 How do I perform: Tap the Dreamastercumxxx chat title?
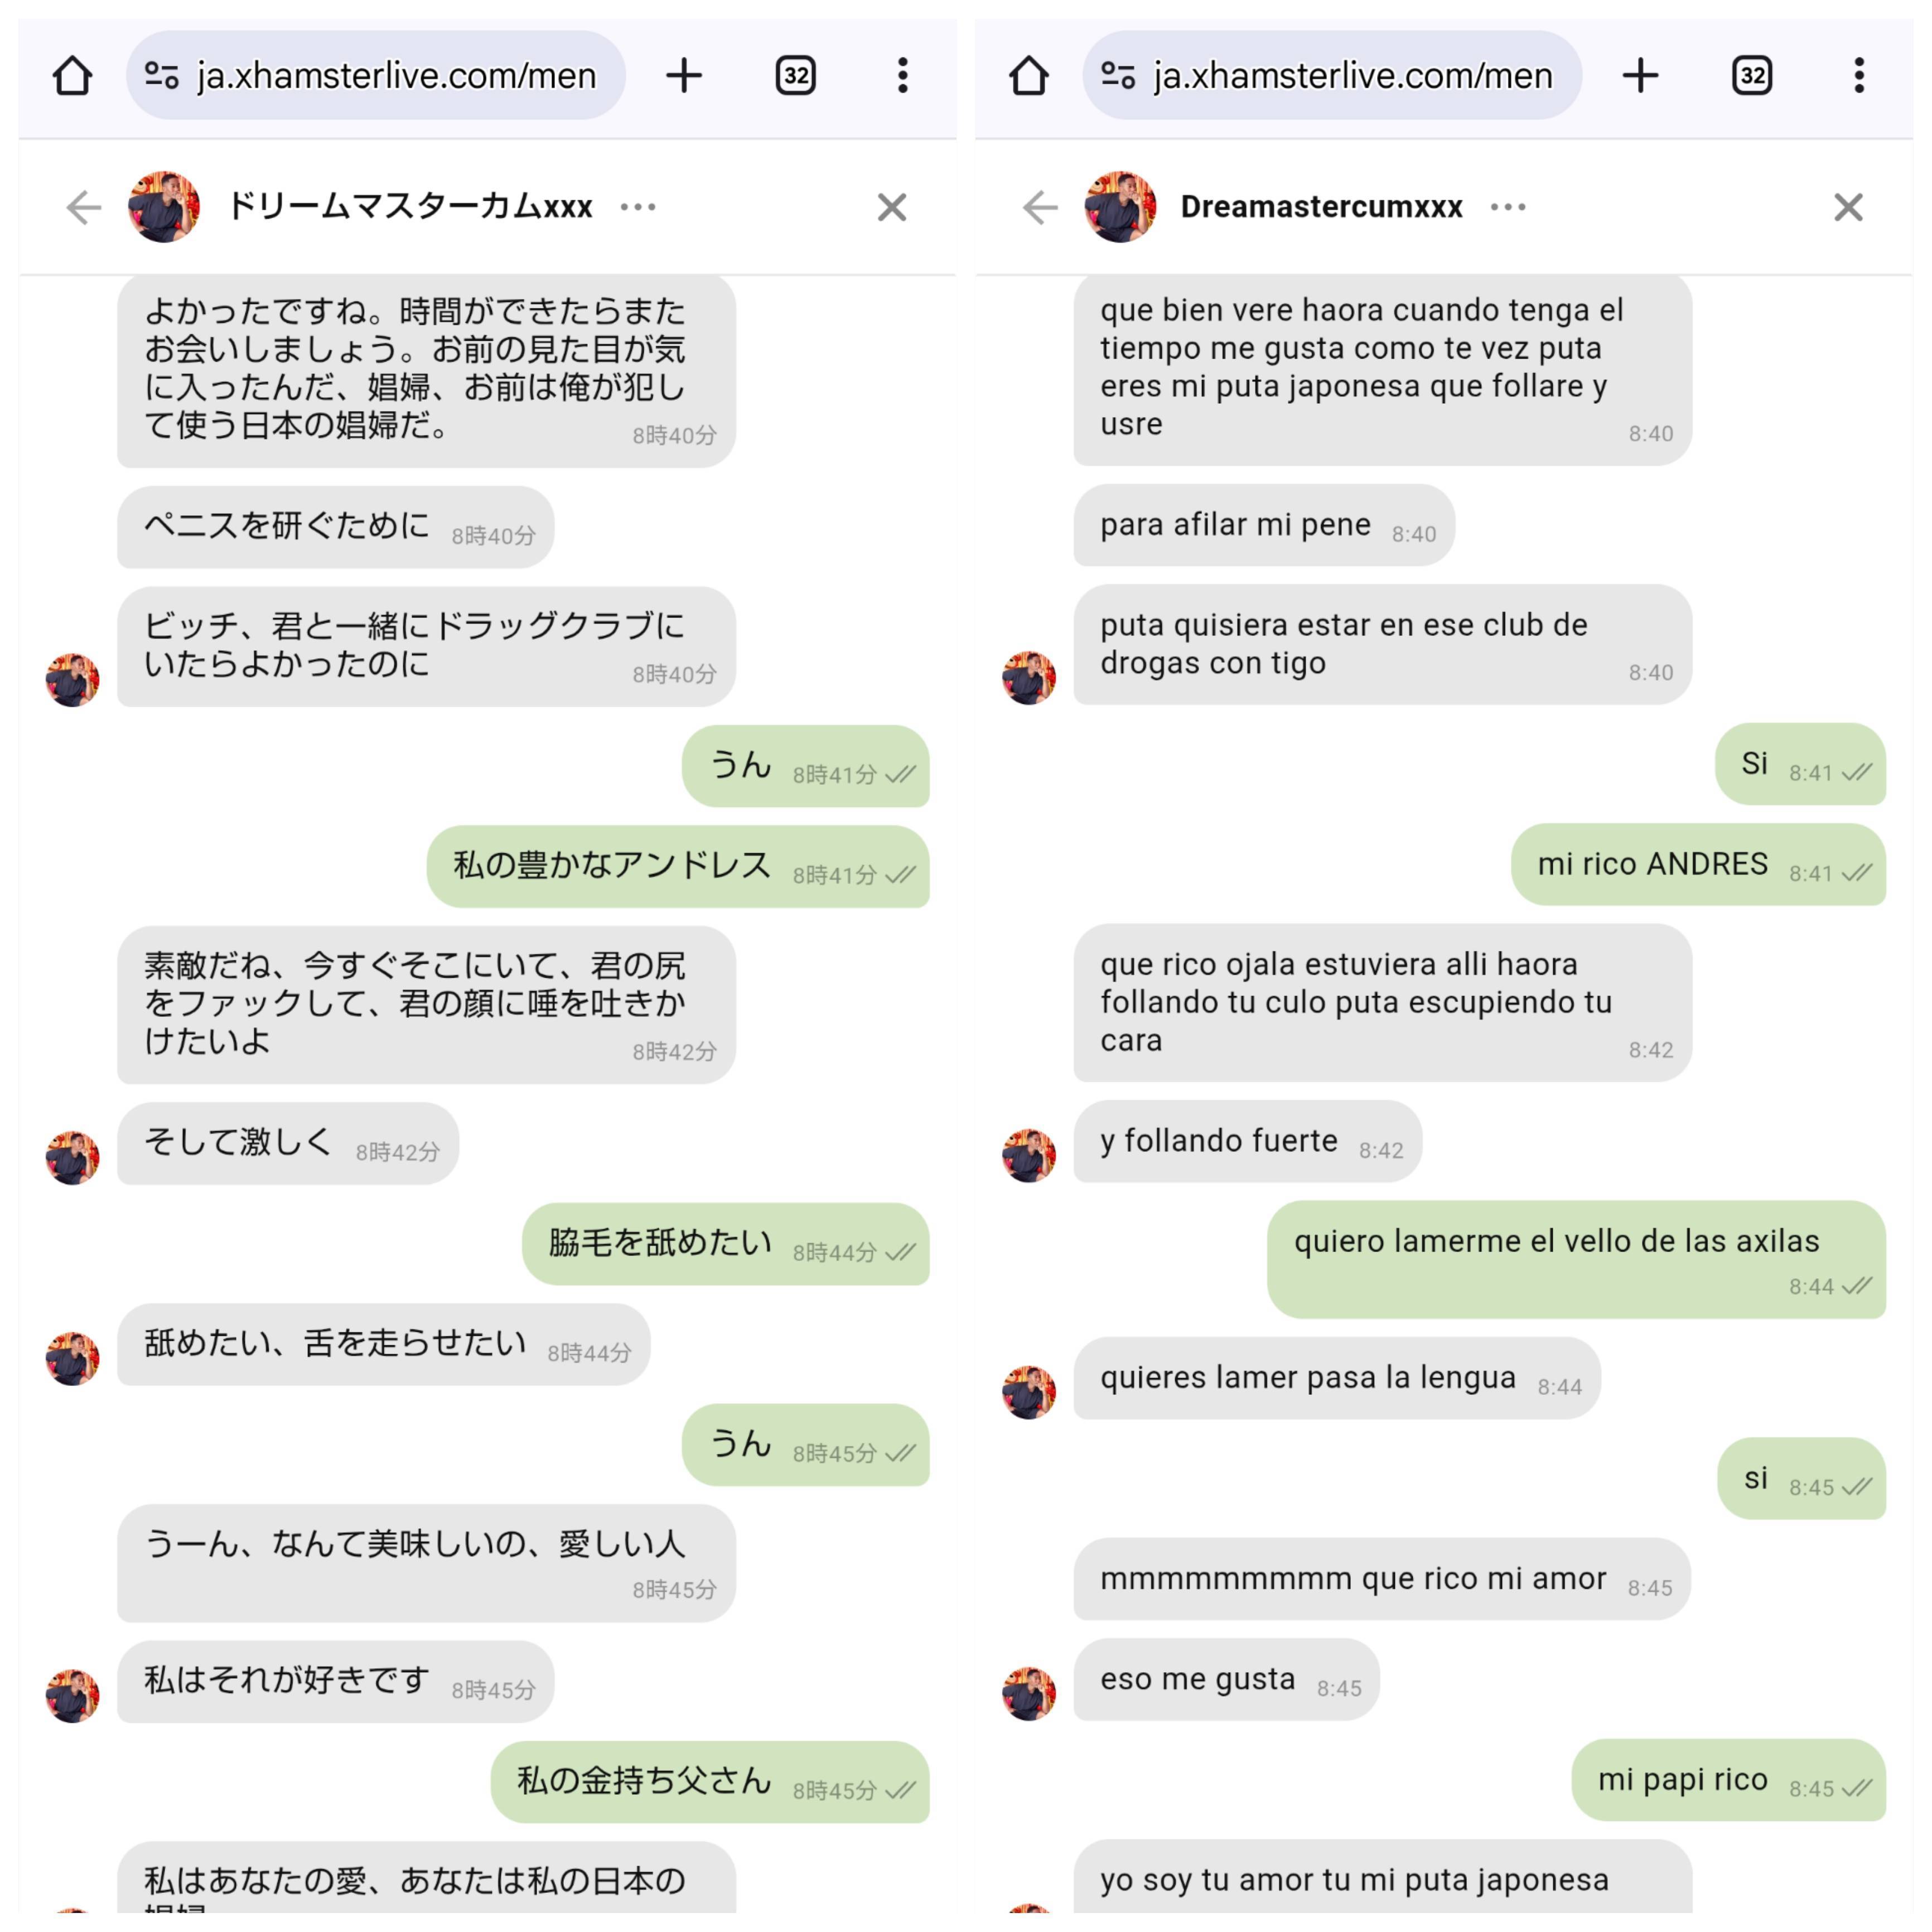coord(1321,207)
